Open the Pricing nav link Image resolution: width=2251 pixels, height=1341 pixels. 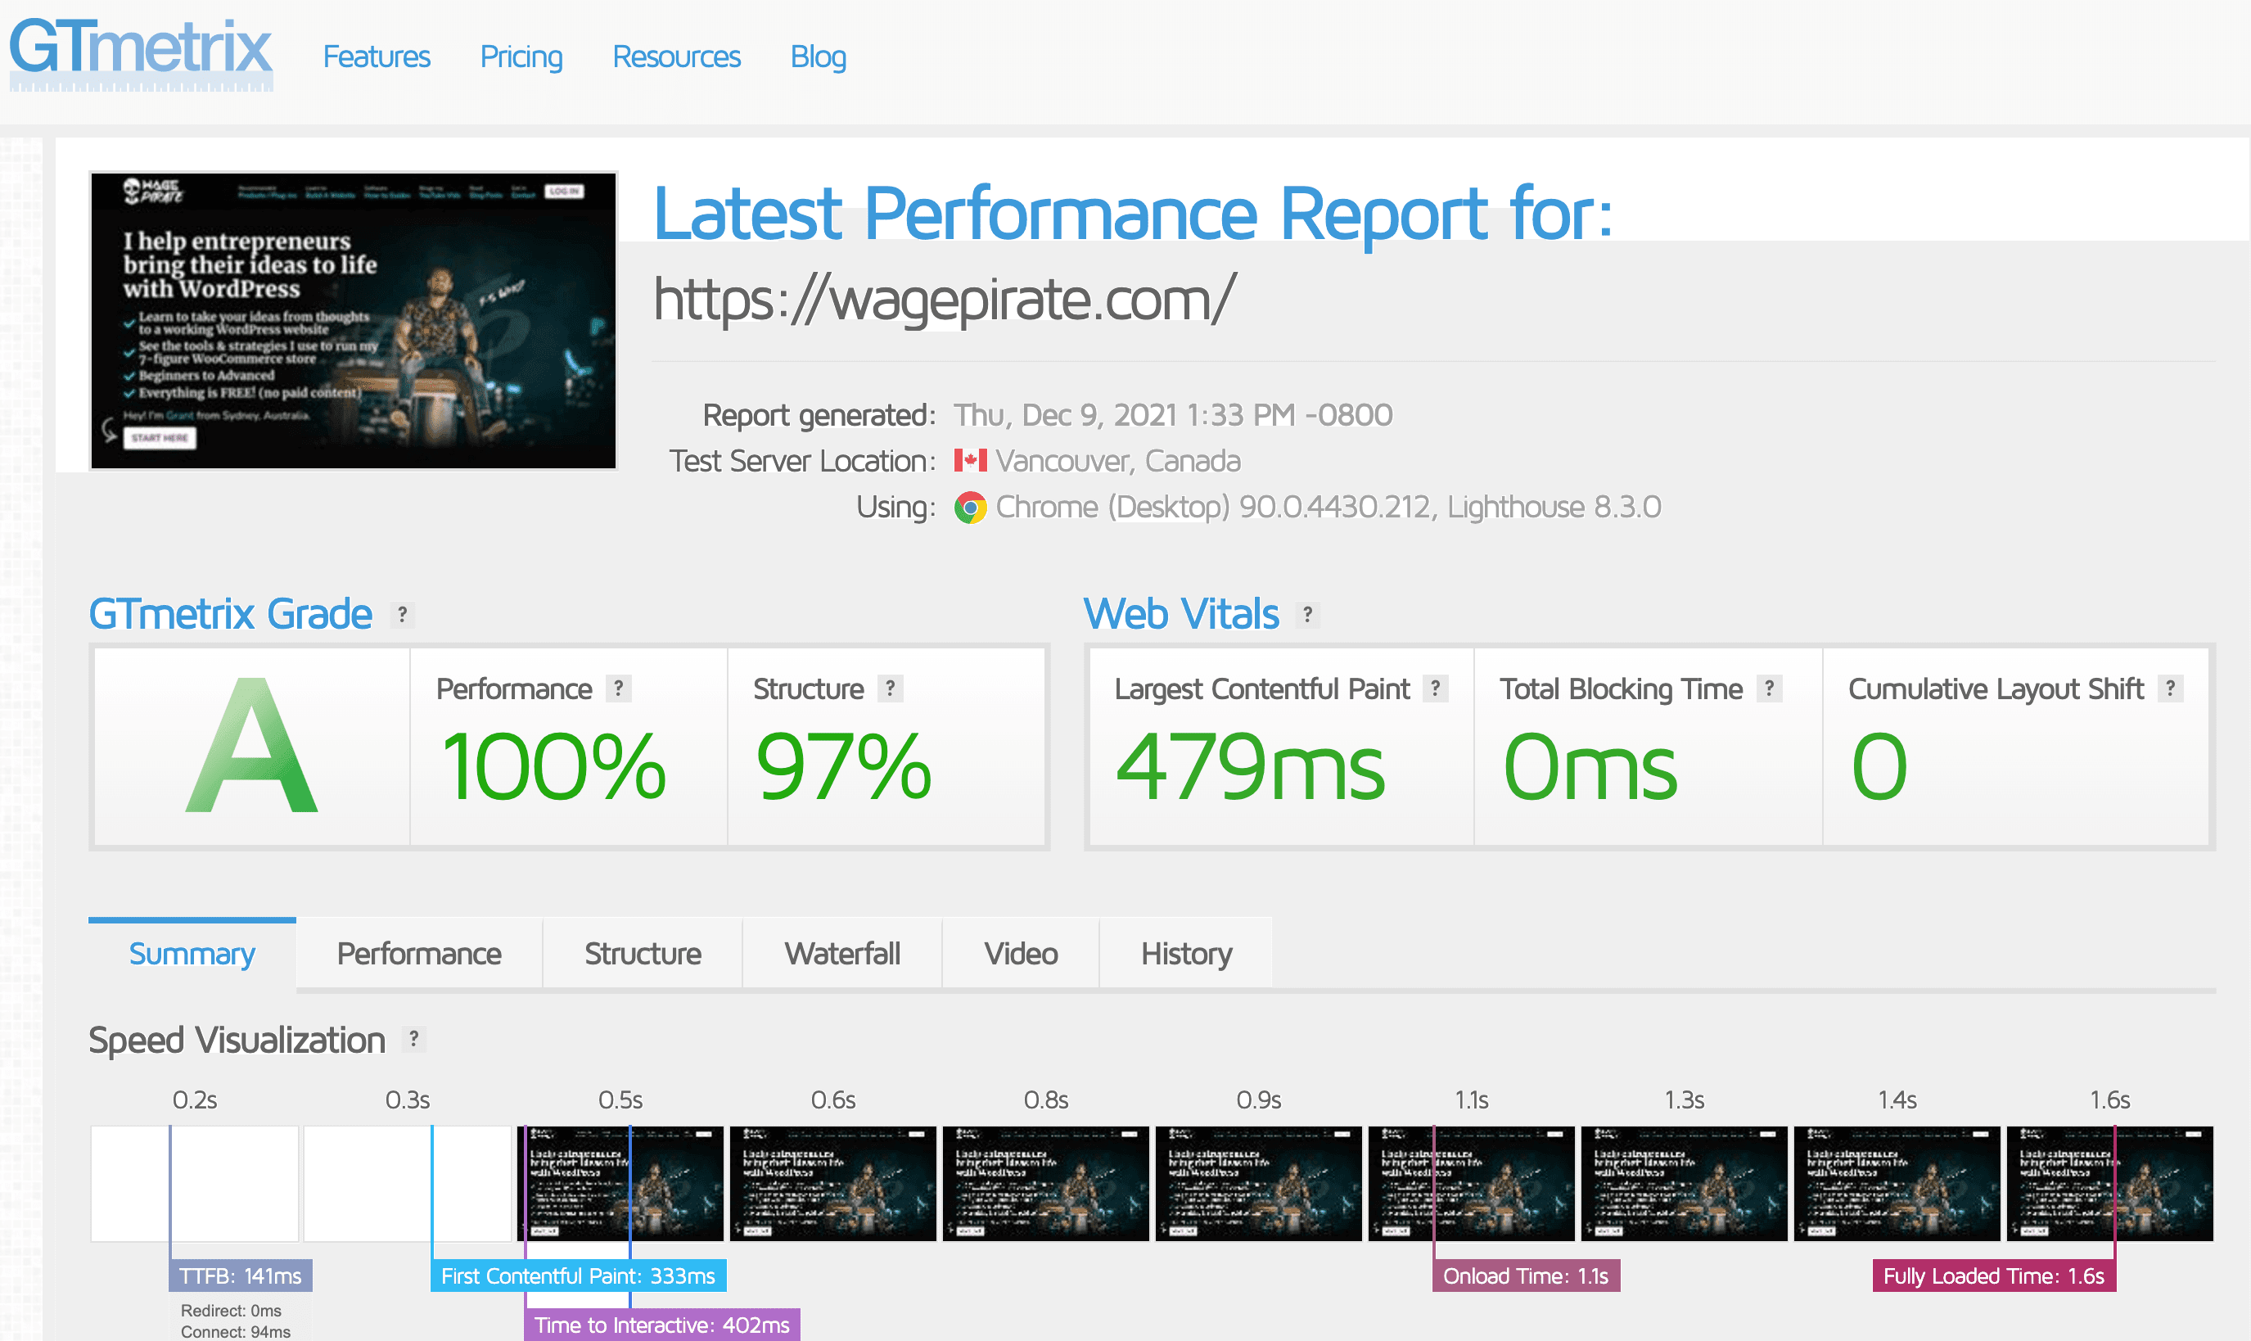521,57
